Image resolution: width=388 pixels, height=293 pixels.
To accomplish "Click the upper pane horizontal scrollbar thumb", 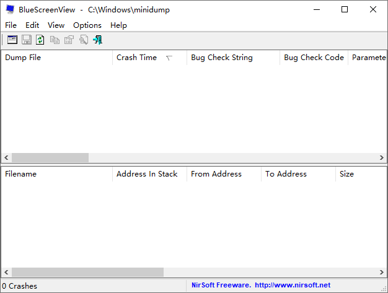I will [x=50, y=158].
